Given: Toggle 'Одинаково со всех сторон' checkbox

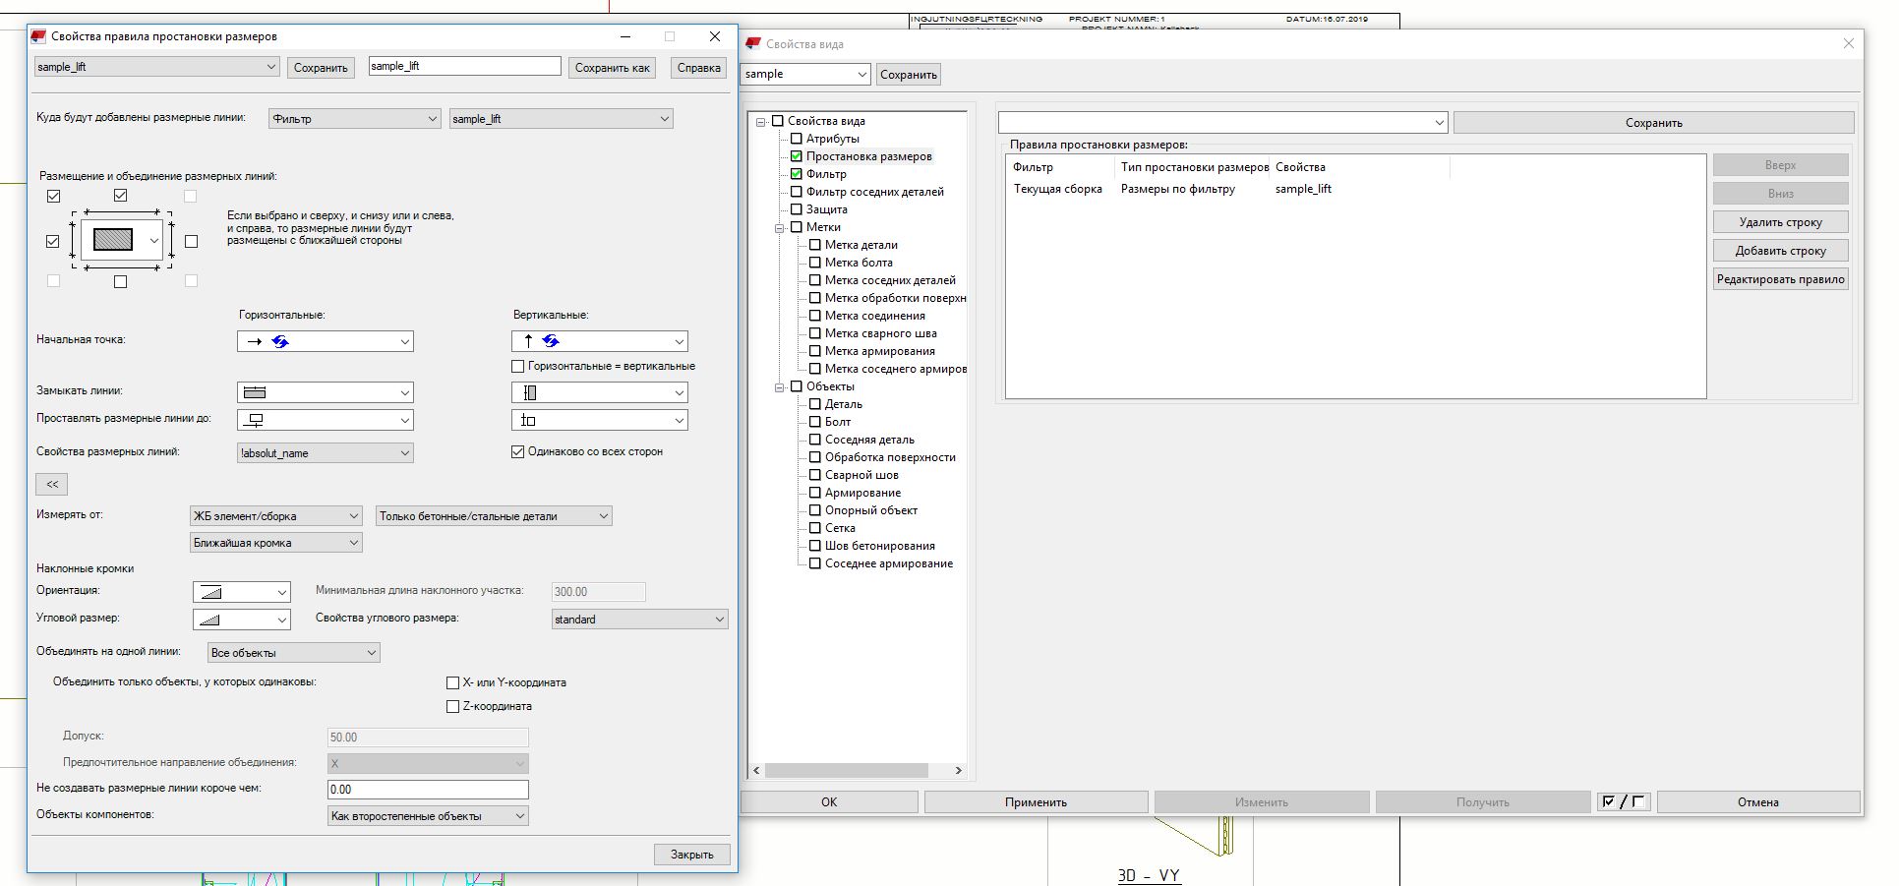Looking at the screenshot, I should (x=518, y=452).
